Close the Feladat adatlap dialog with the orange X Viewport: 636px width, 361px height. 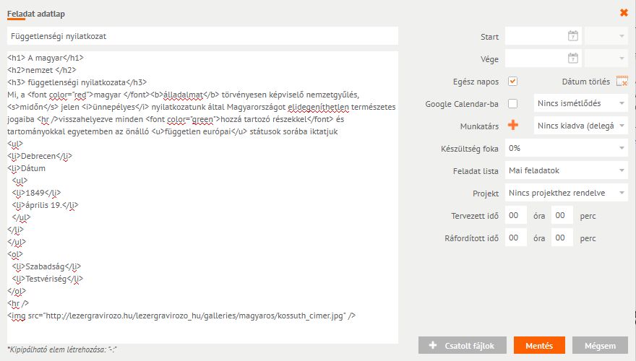click(x=624, y=13)
